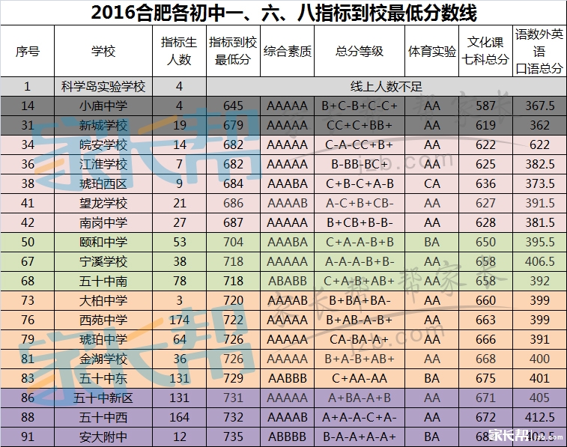Viewport: 567px width, 447px height.
Task: Select the 语数外英语口语总分 column header
Action: click(539, 52)
